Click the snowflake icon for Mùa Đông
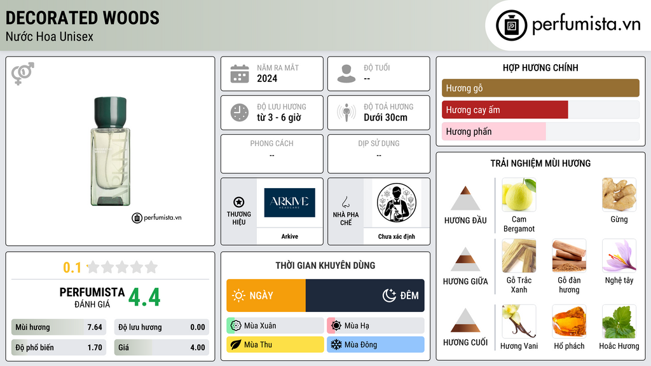651x366 pixels. point(336,344)
